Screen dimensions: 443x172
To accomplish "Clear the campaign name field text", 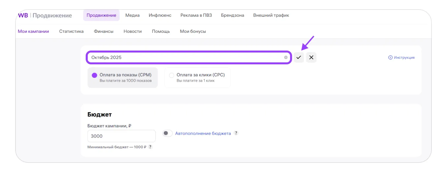I will click(286, 57).
